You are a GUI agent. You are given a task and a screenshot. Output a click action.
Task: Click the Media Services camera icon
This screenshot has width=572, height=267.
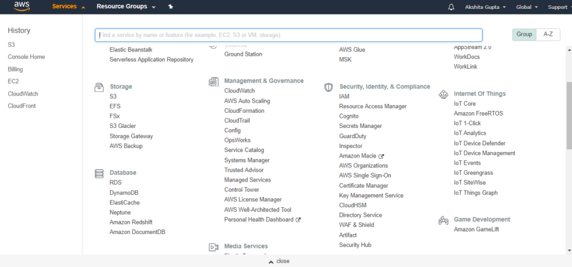[213, 247]
